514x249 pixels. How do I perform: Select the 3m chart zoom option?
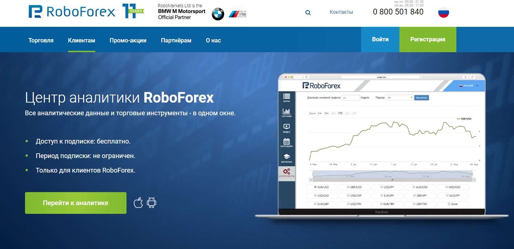tap(327, 113)
